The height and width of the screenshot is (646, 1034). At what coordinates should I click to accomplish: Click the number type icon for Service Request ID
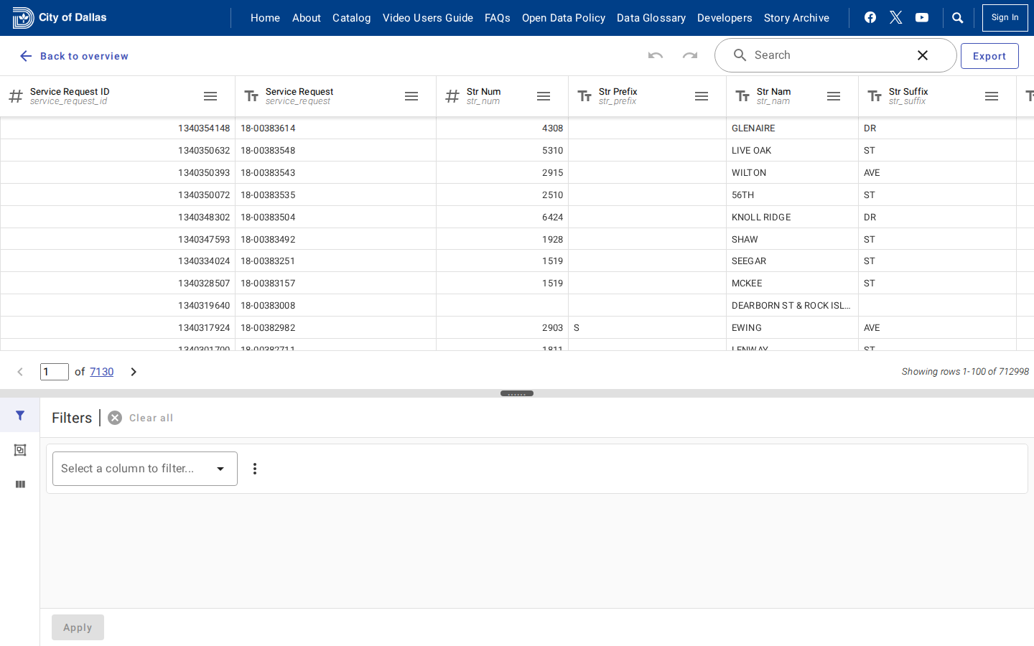tap(16, 96)
